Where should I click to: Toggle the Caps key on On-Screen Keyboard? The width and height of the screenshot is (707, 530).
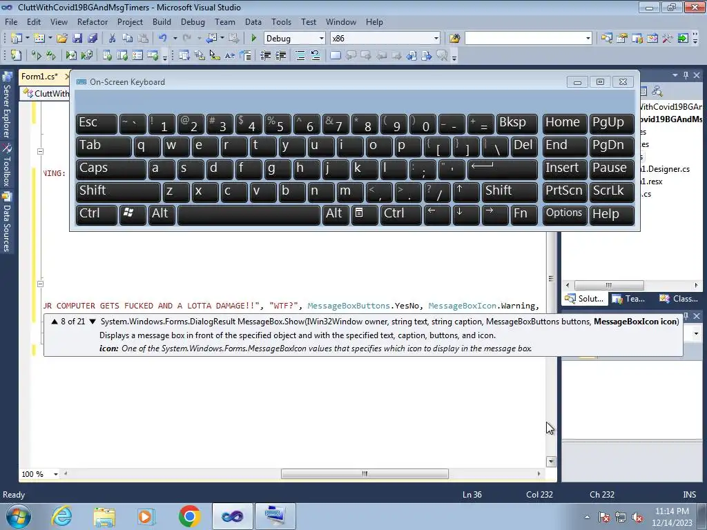coord(110,168)
